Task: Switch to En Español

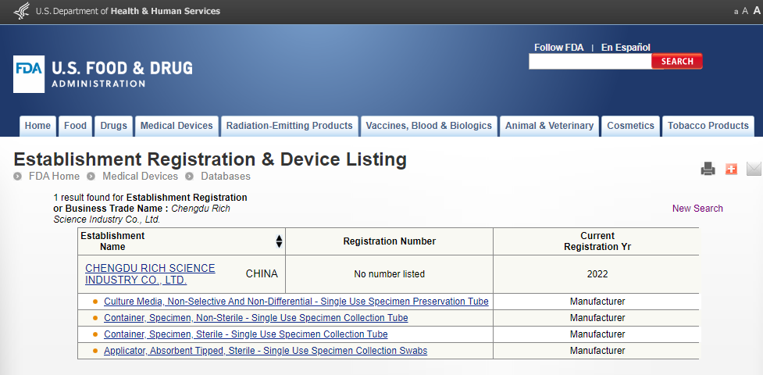Action: point(626,48)
